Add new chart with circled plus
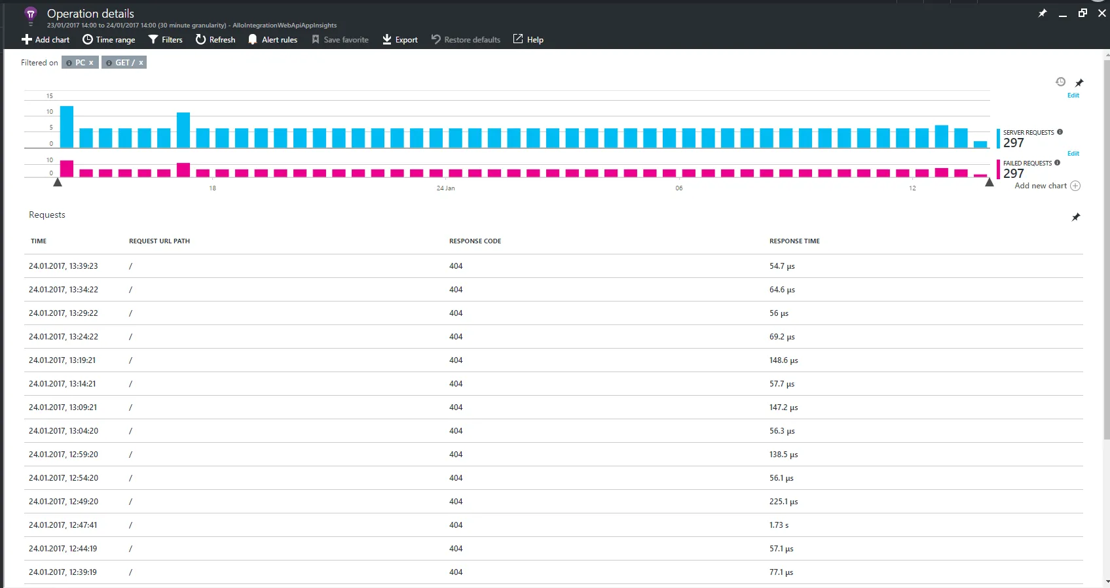 coord(1075,186)
